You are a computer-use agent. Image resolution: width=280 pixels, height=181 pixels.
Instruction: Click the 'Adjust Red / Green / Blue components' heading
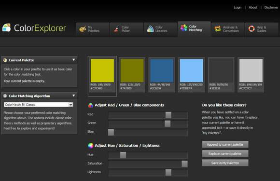[129, 105]
